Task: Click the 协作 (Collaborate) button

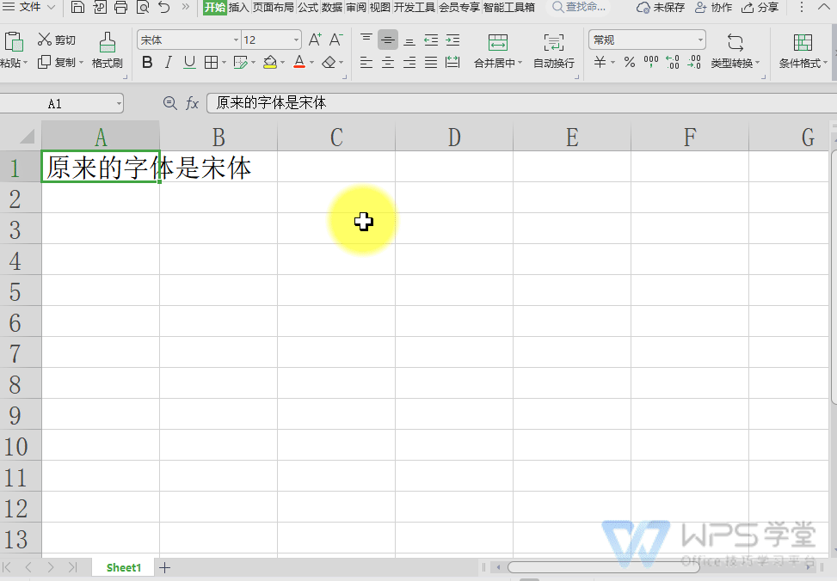Action: pyautogui.click(x=714, y=8)
